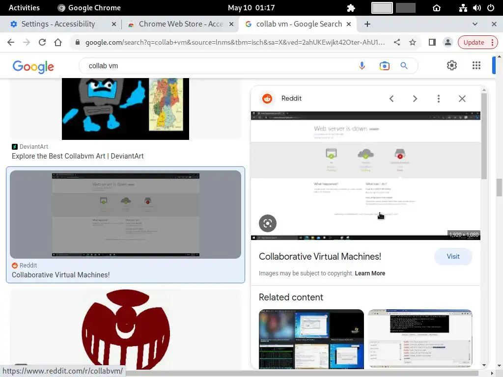
Task: Click the extension puzzle icon in top bar
Action: tap(351, 8)
